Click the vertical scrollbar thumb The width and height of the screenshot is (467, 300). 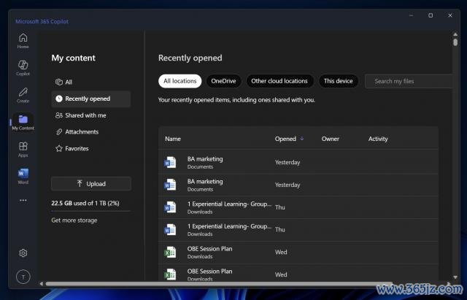point(455,42)
